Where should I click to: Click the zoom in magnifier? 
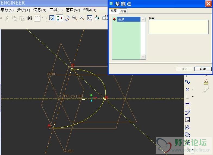point(74,18)
